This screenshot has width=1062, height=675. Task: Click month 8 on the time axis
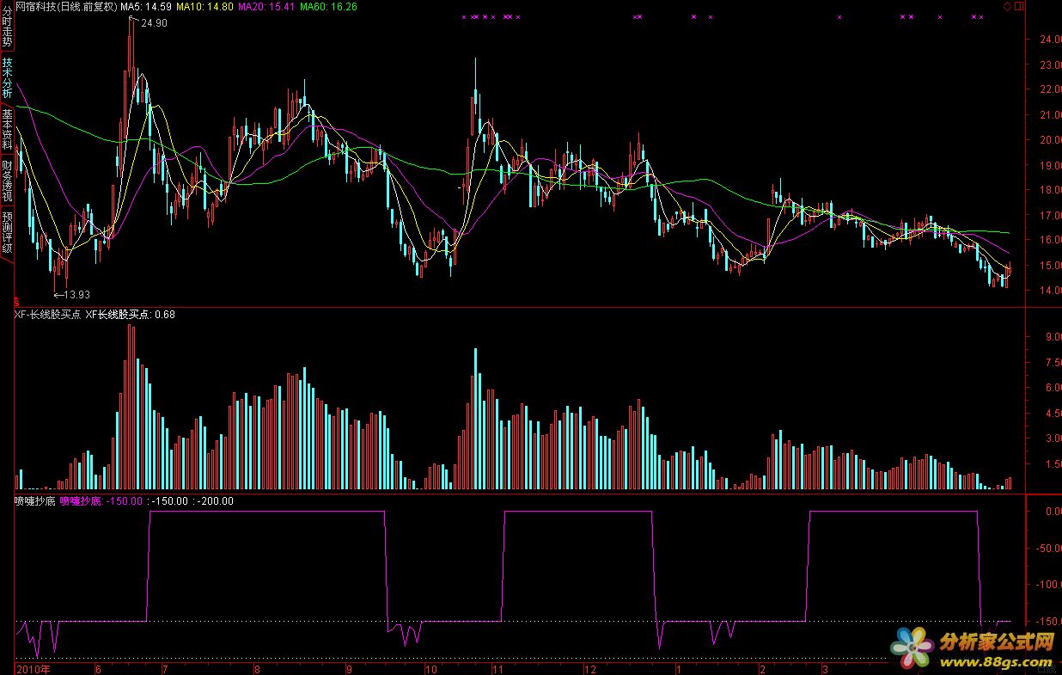[x=257, y=668]
